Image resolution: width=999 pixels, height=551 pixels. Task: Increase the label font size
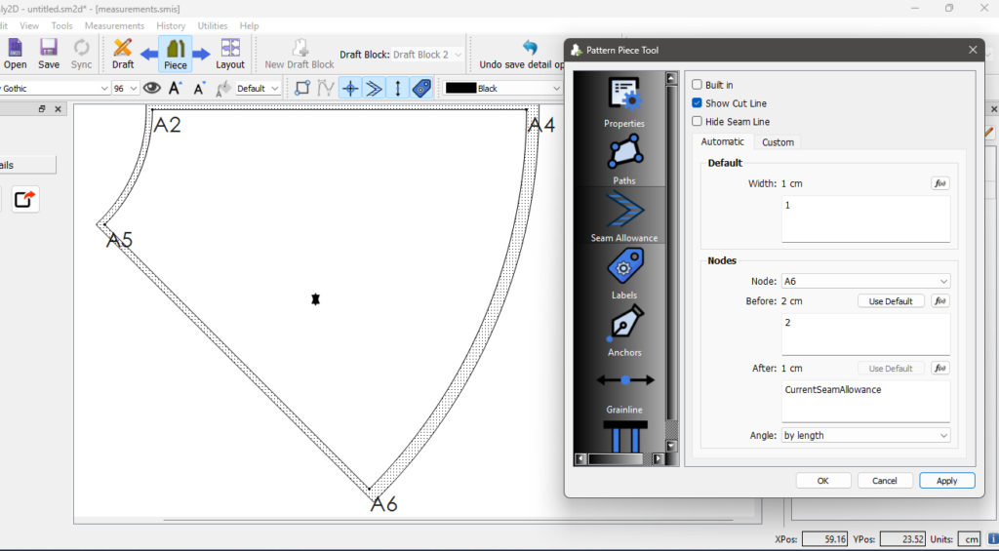[176, 88]
